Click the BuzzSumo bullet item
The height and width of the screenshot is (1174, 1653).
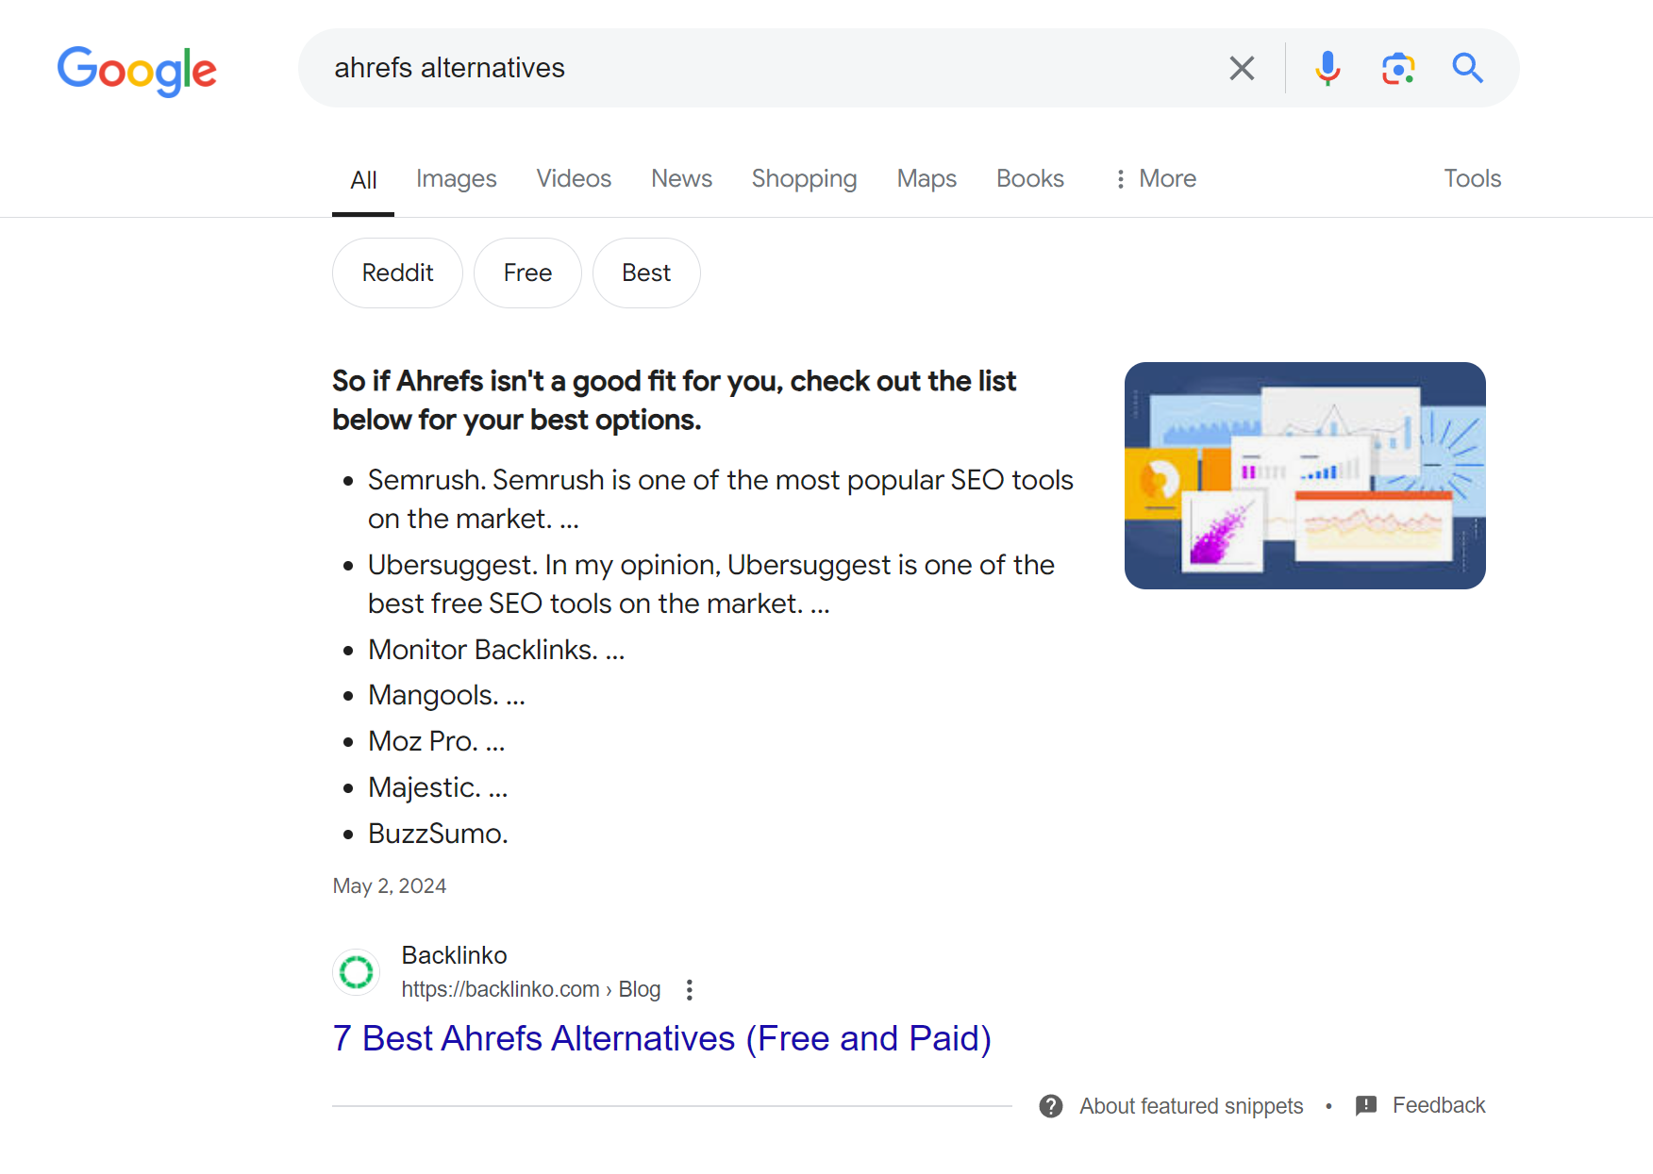tap(438, 834)
